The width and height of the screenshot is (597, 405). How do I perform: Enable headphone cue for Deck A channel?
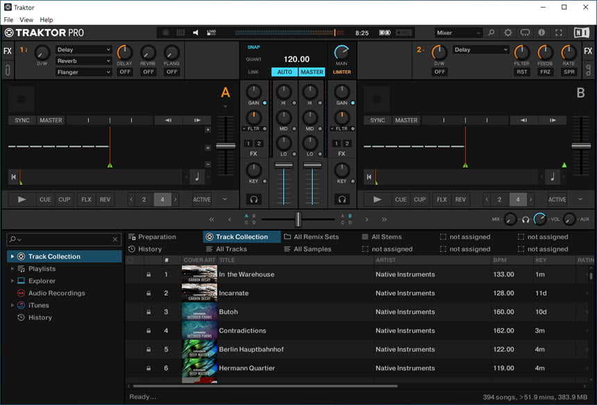coord(253,199)
